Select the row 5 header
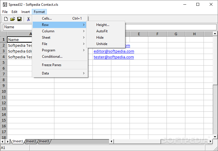 [x=4, y=63]
